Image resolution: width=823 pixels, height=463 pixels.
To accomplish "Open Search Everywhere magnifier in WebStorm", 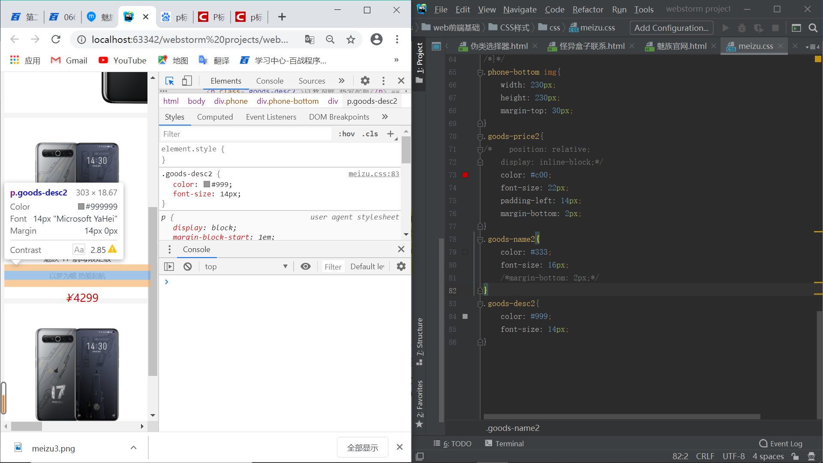I will [x=813, y=28].
